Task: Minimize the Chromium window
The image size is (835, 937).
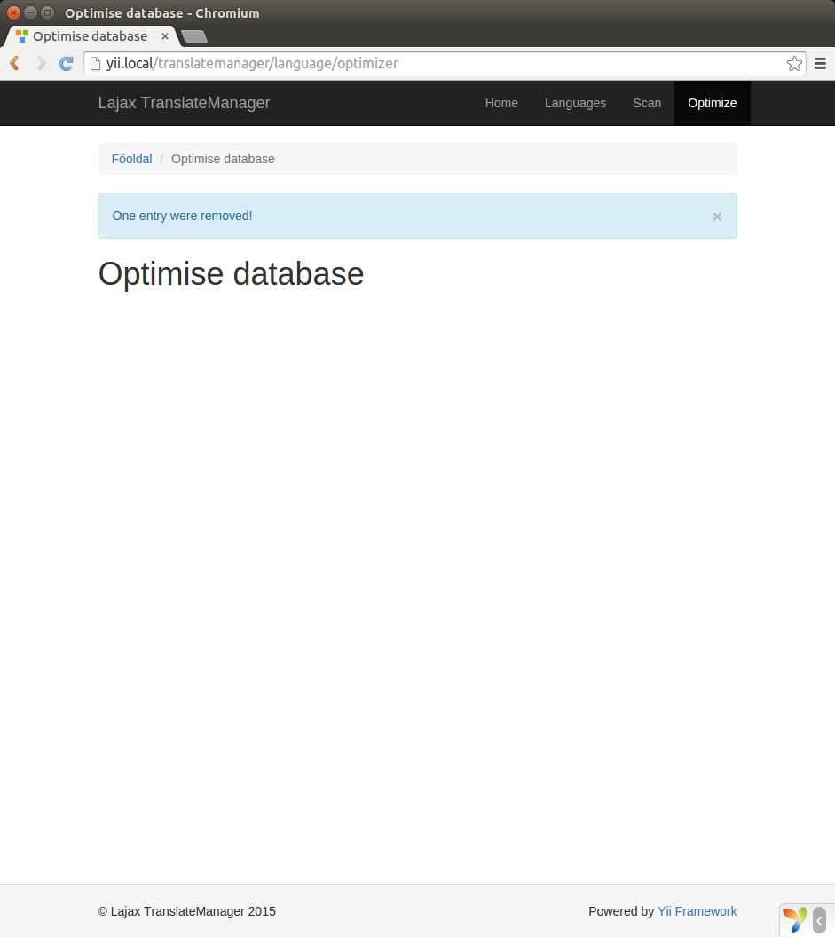Action: click(x=30, y=12)
